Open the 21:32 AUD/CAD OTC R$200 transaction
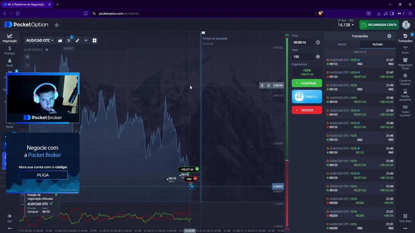The height and width of the screenshot is (233, 415). coord(360,201)
